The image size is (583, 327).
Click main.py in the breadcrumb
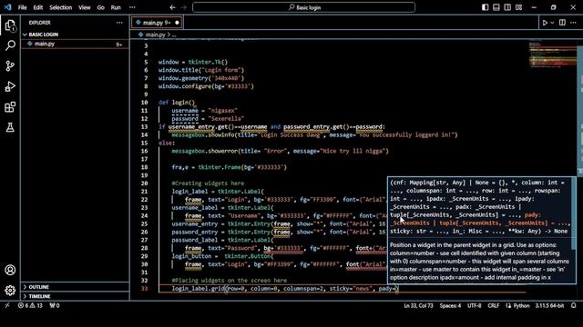click(x=155, y=35)
